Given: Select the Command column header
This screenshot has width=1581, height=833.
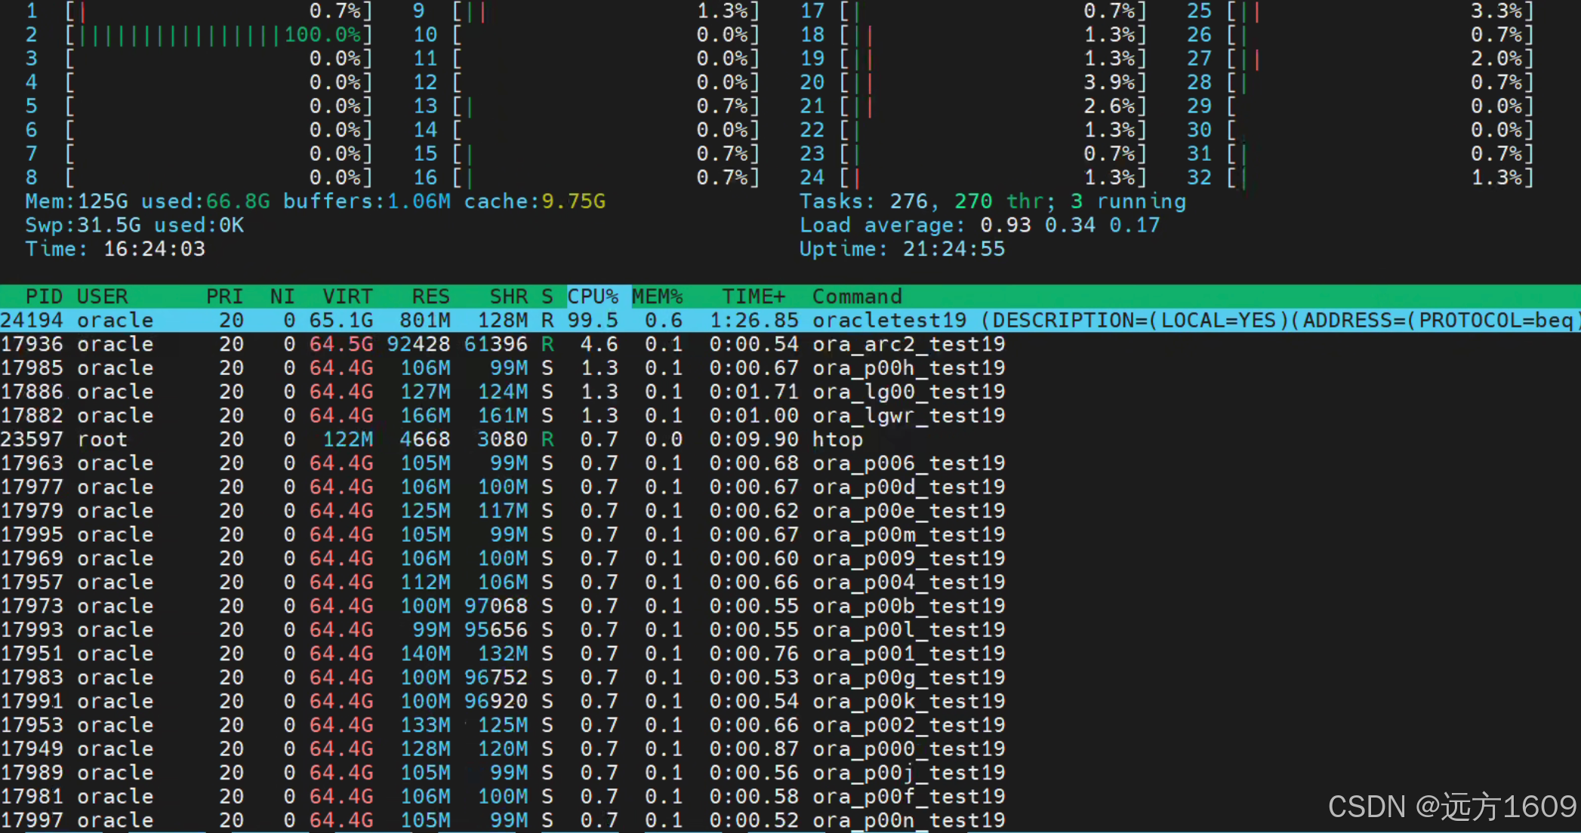Looking at the screenshot, I should click(x=857, y=297).
